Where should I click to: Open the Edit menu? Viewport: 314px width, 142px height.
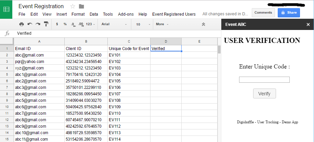pos(34,14)
